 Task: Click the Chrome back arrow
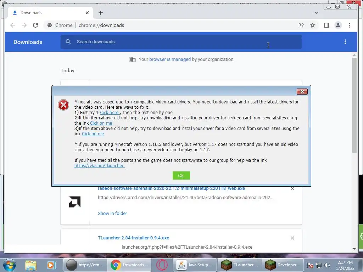[x=13, y=25]
